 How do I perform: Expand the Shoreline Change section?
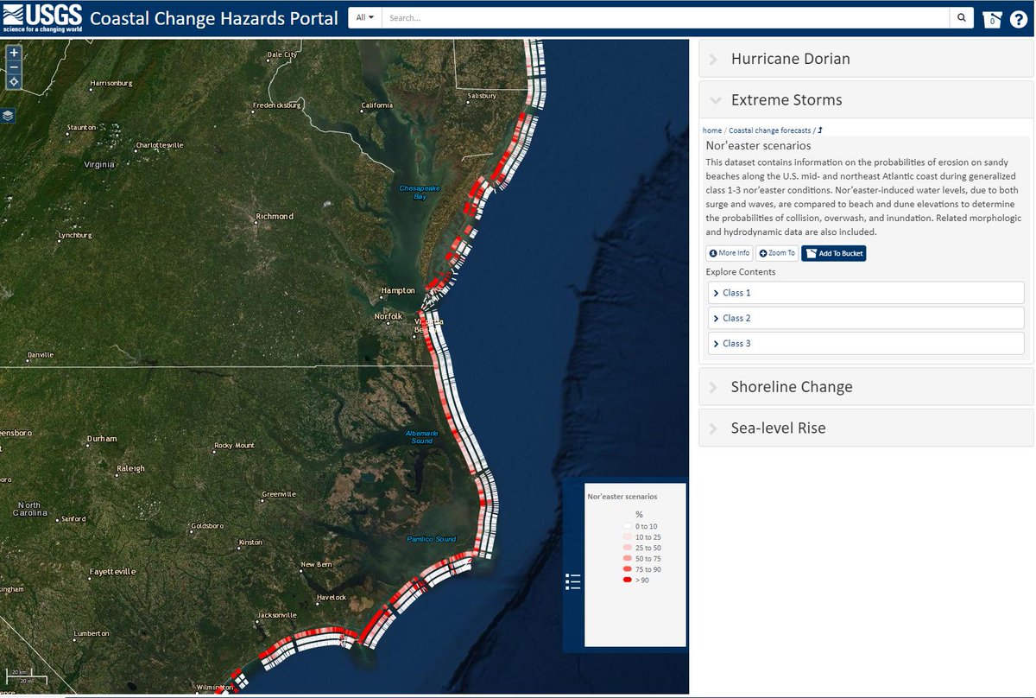pos(866,387)
